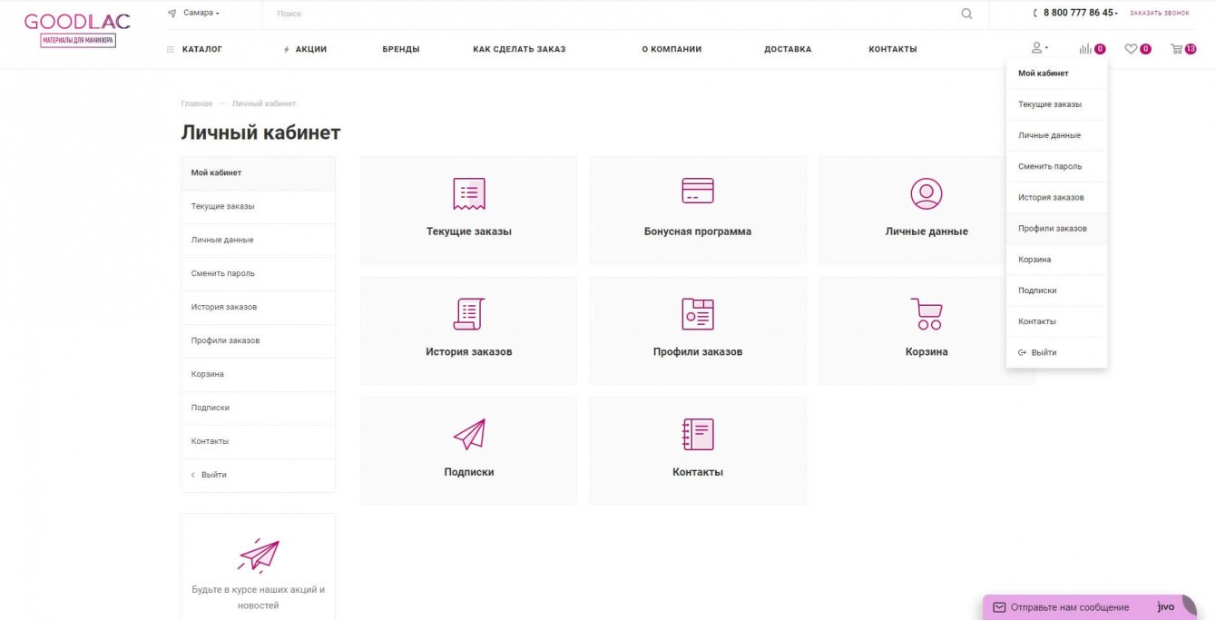This screenshot has width=1216, height=620.
Task: Click the ID form icon on Профили заказов card
Action: (698, 313)
